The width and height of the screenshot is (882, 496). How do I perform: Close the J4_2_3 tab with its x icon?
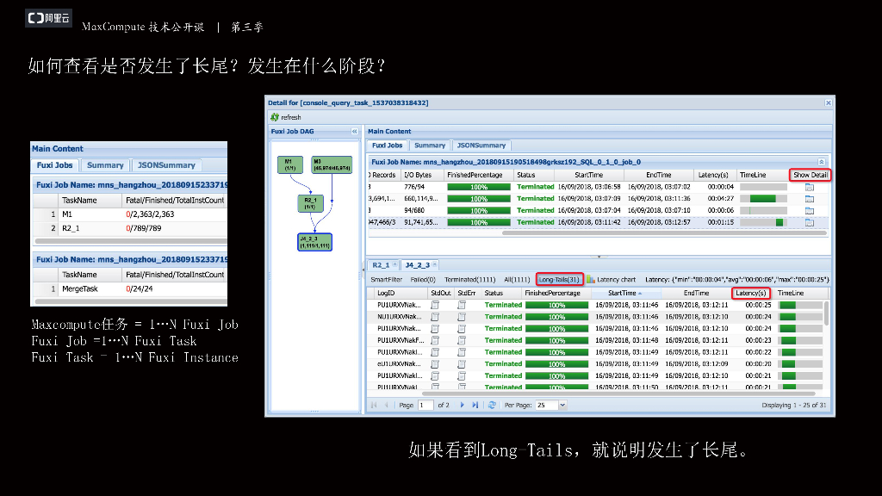435,264
